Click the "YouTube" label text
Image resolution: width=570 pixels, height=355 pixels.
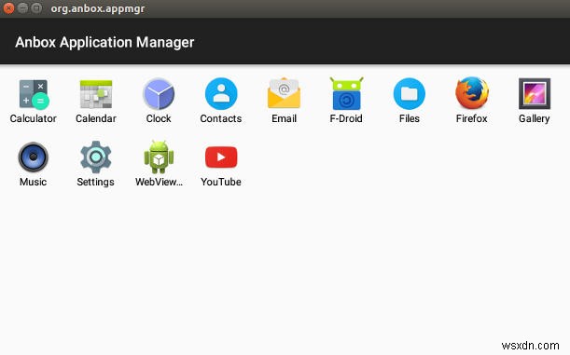click(x=221, y=182)
